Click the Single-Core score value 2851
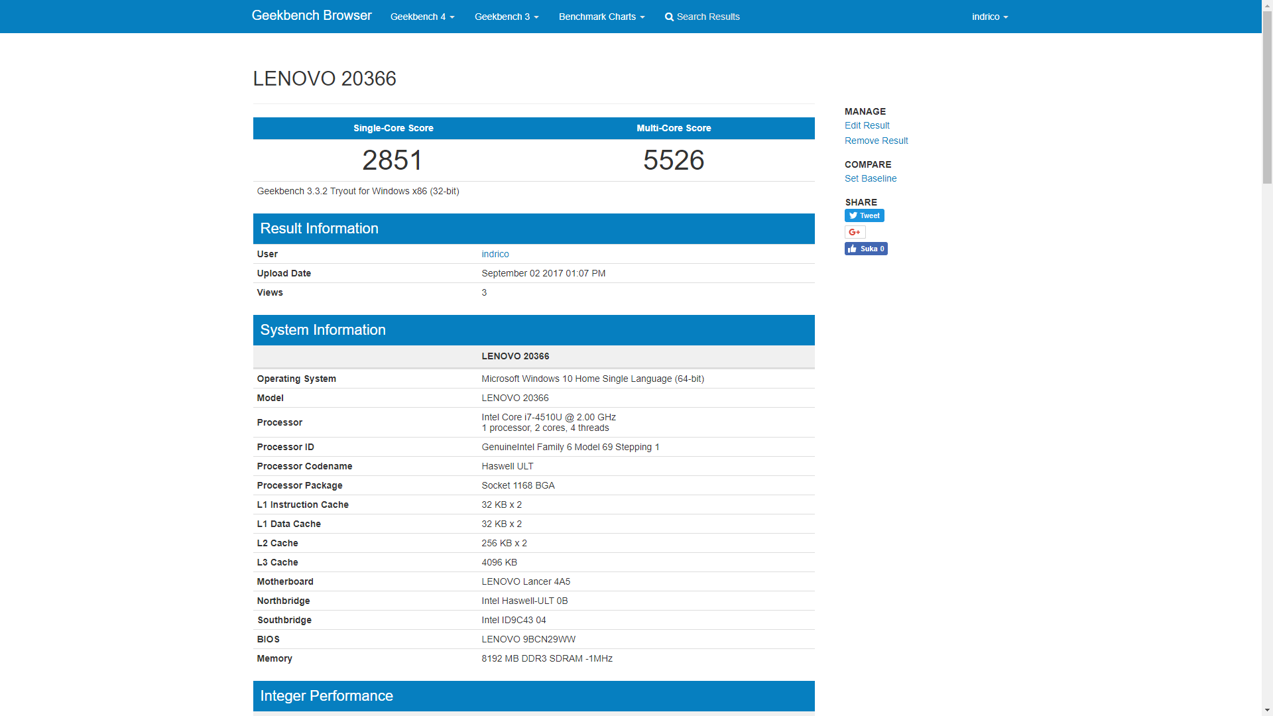1273x716 pixels. tap(393, 160)
